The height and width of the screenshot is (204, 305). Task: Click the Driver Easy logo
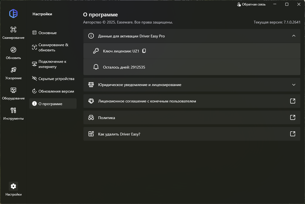point(13,13)
